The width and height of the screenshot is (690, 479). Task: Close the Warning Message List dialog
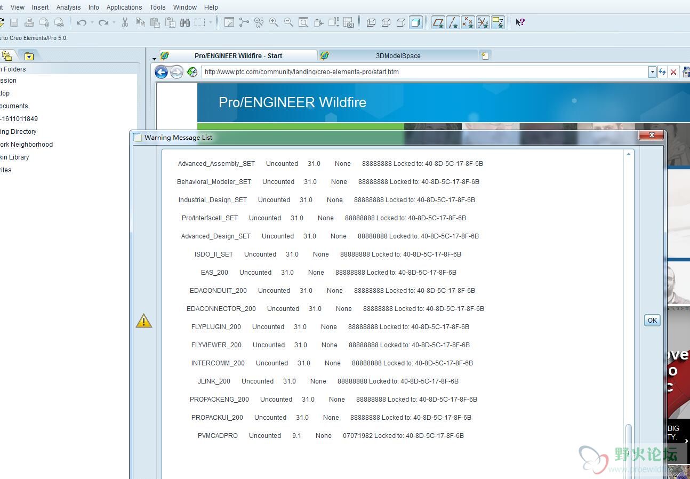[652, 135]
